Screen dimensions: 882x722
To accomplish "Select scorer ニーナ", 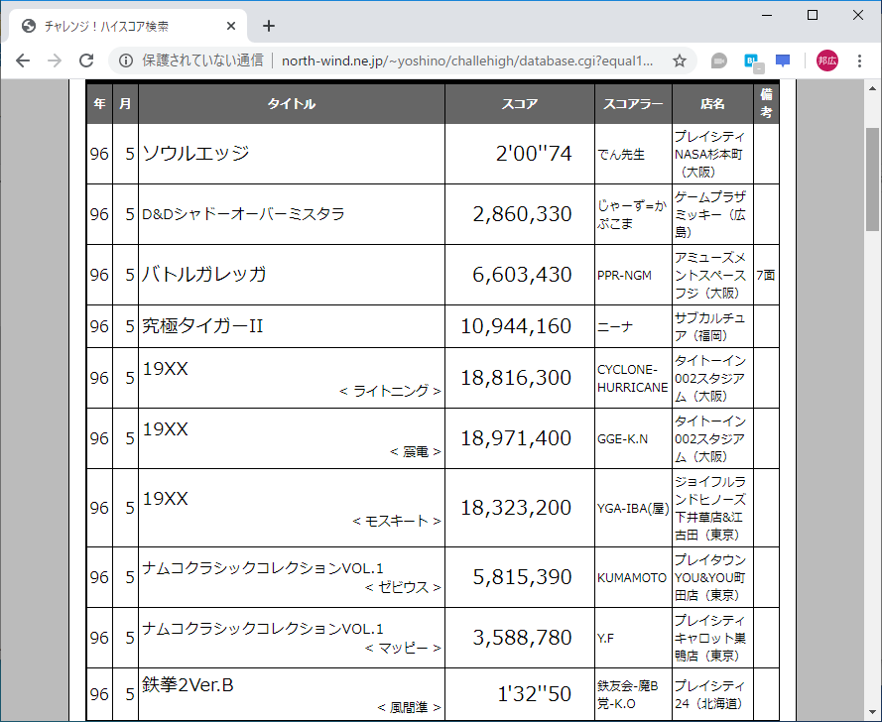I will pyautogui.click(x=615, y=326).
